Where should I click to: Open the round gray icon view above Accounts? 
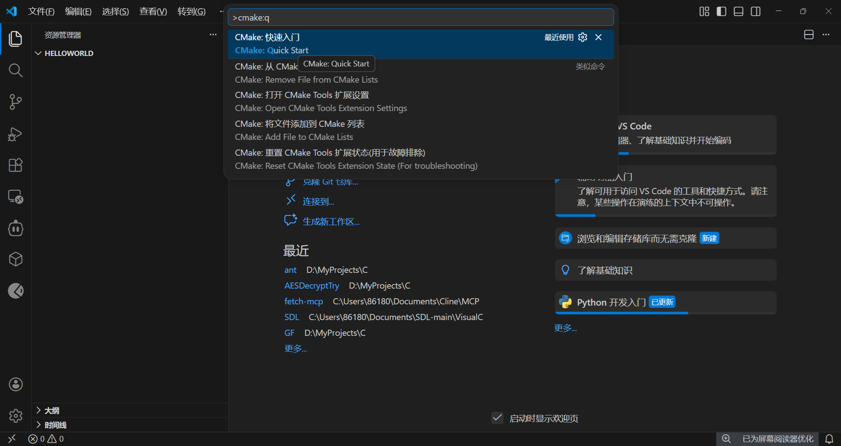tap(16, 291)
